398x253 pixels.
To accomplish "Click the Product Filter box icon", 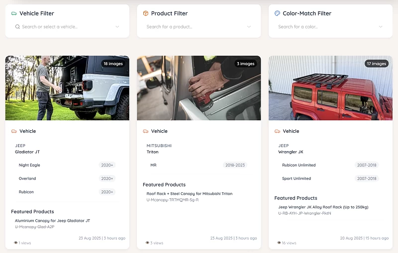I will pyautogui.click(x=145, y=13).
